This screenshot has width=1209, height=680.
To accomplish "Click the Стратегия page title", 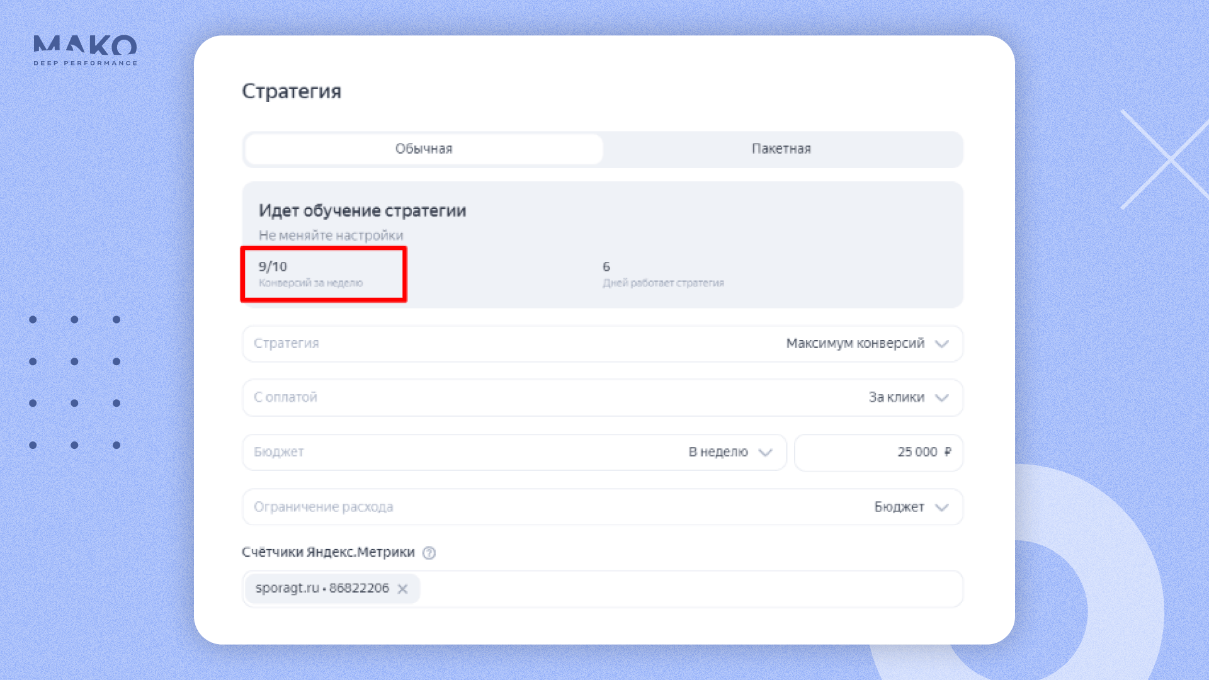I will [x=292, y=91].
